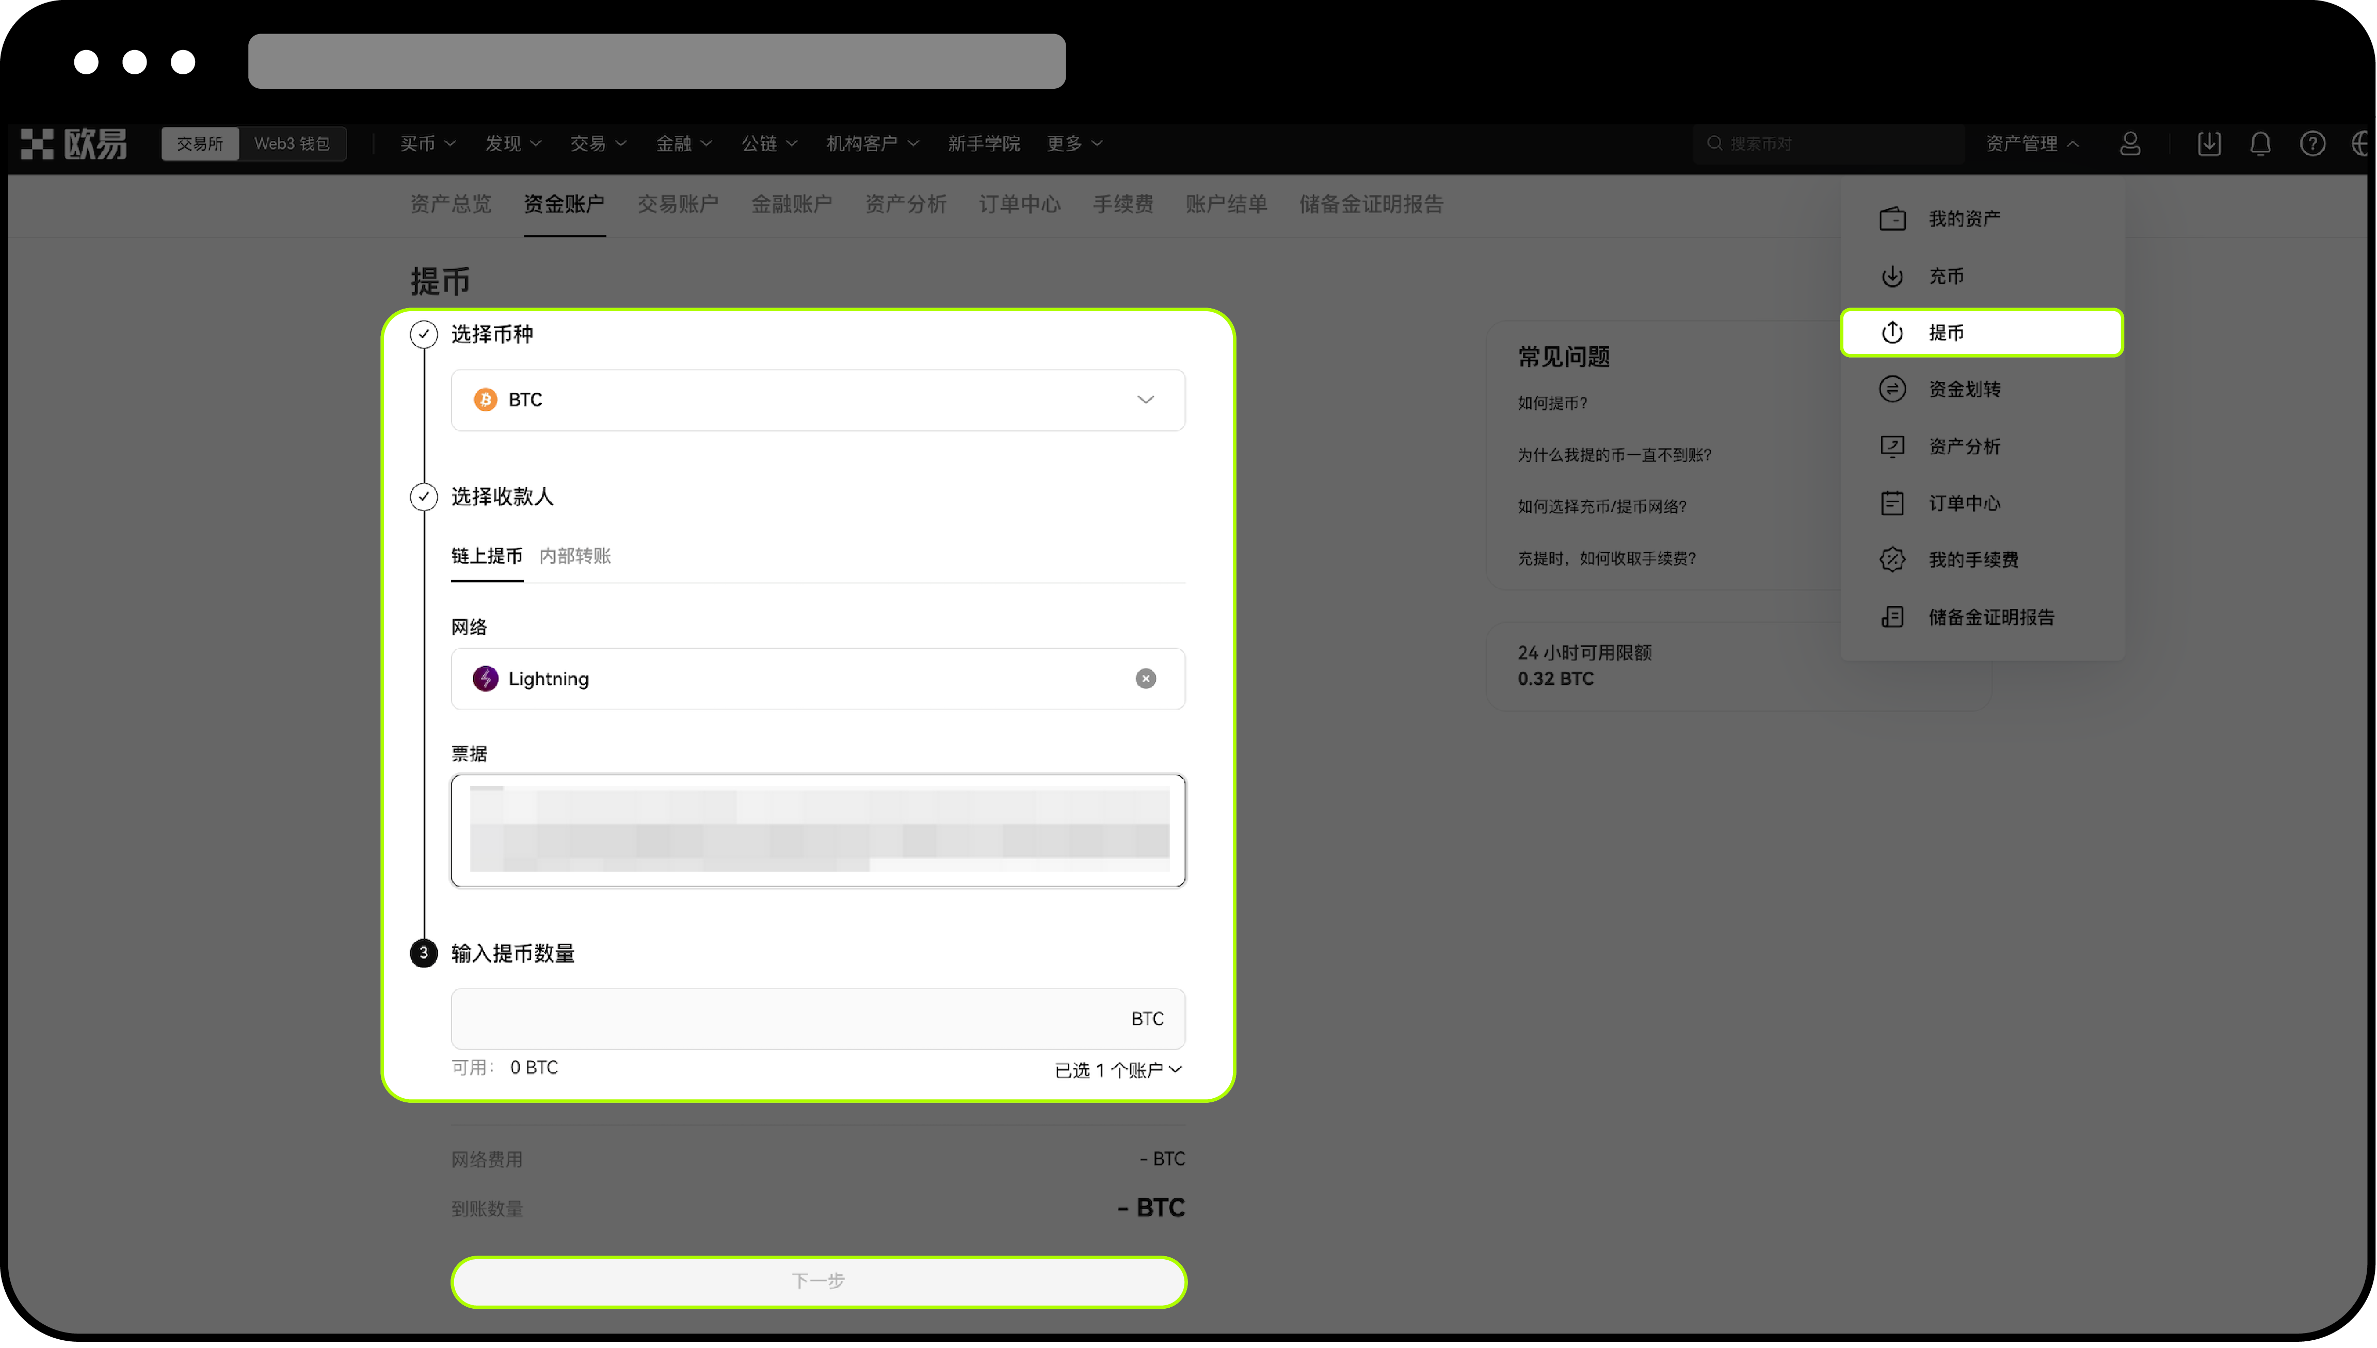2377x1348 pixels.
Task: Expand the 交易 menu
Action: coord(598,143)
